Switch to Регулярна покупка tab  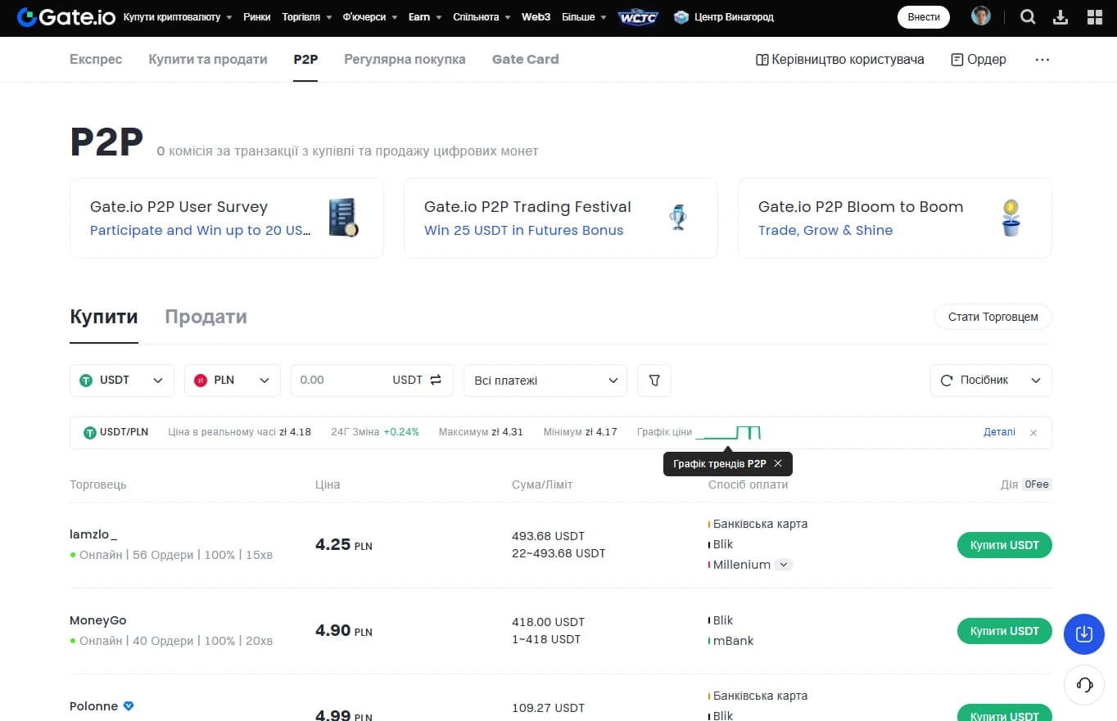[x=405, y=60]
